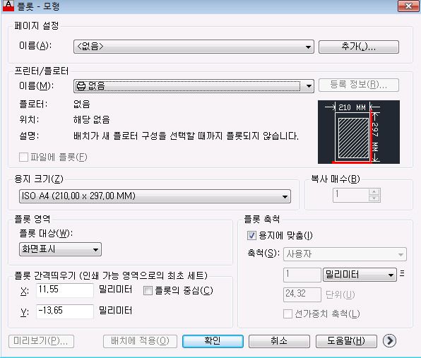The height and width of the screenshot is (358, 421).
Task: Click the 추가(.)... button
Action: (x=359, y=47)
